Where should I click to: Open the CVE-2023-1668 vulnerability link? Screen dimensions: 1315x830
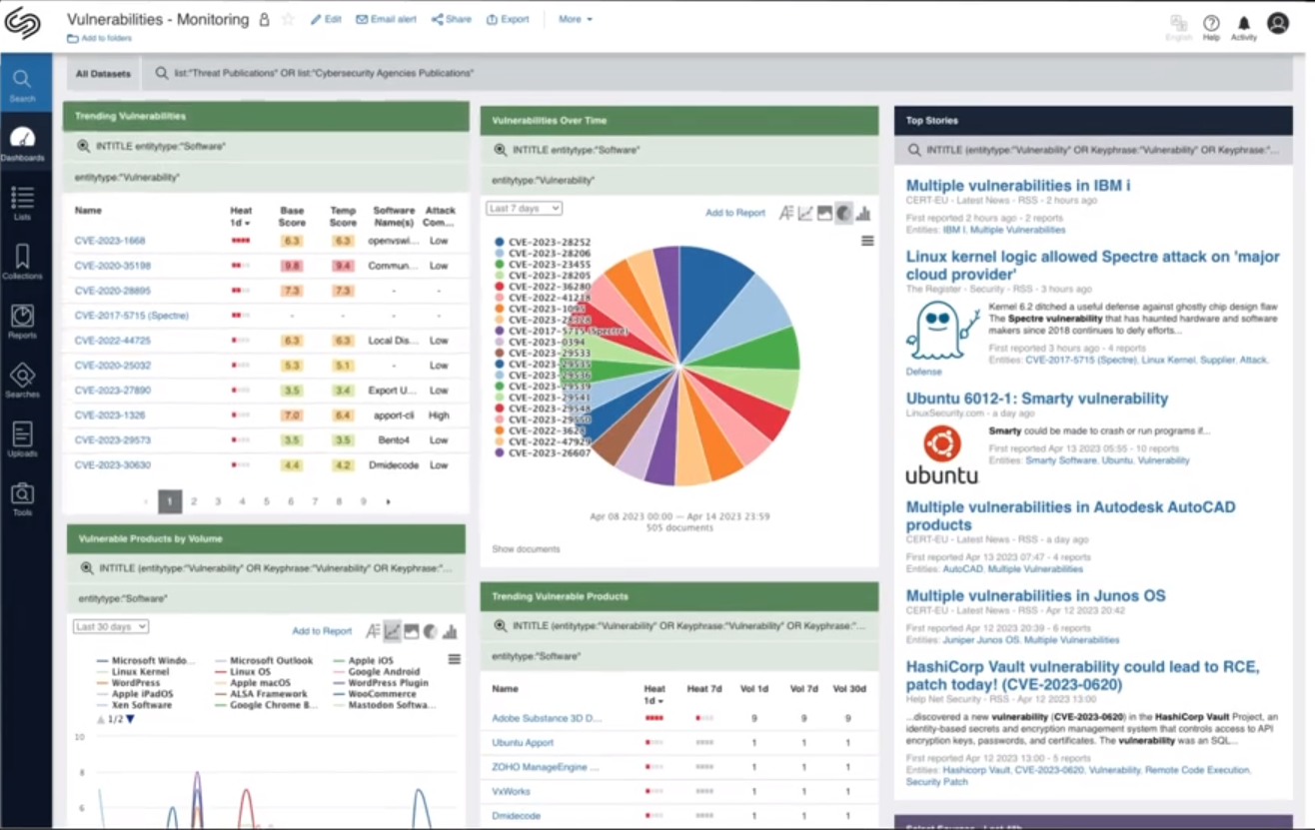[110, 241]
